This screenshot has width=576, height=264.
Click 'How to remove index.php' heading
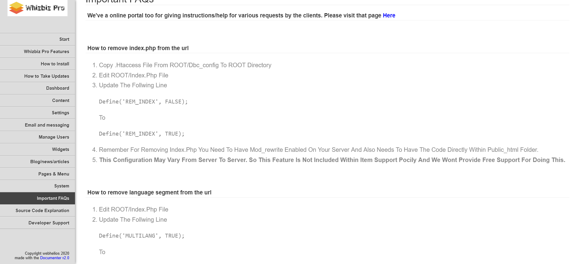138,48
